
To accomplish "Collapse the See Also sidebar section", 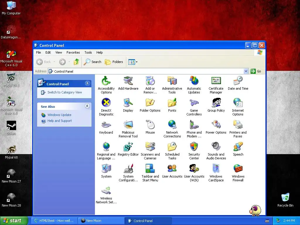I will pos(87,106).
